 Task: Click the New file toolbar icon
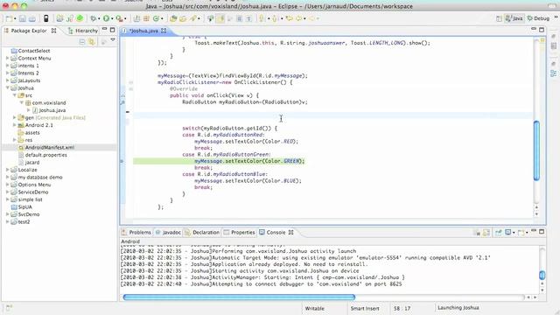click(x=9, y=18)
